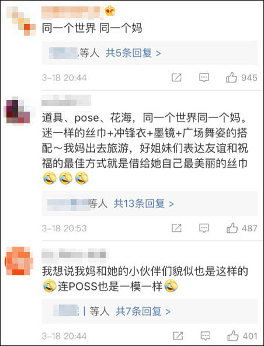The image size is (264, 346).
Task: Share the comment posted 3-18 20:53
Action: 176,228
